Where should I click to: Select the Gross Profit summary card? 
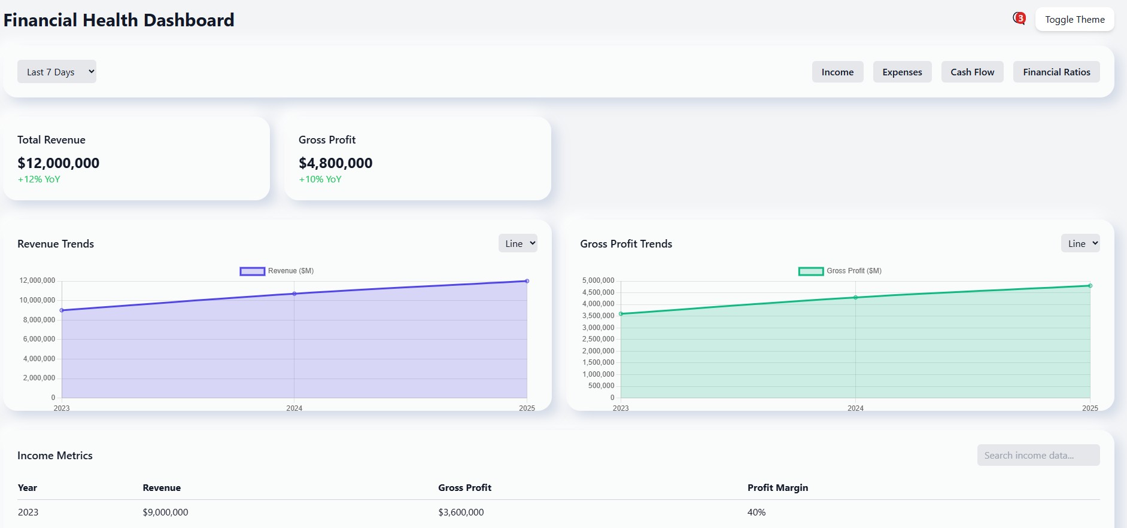point(417,158)
